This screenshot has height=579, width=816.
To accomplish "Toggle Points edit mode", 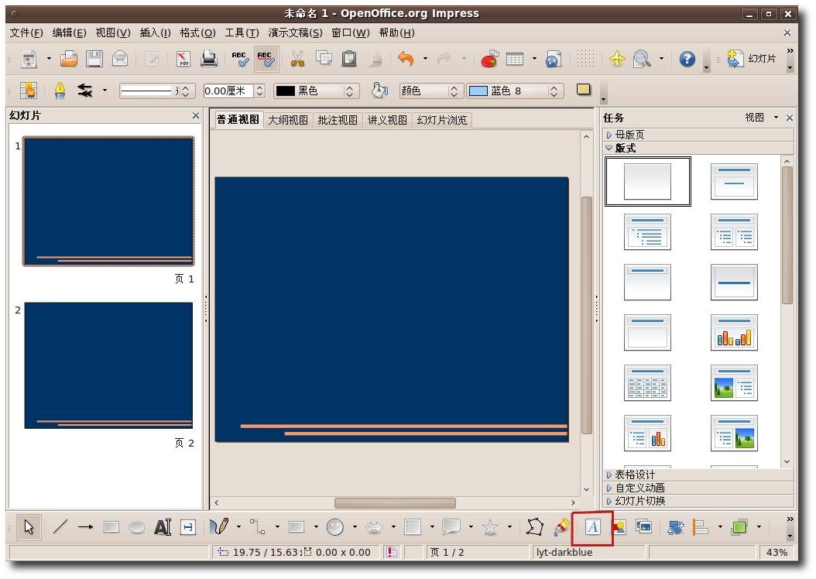I will coord(535,527).
